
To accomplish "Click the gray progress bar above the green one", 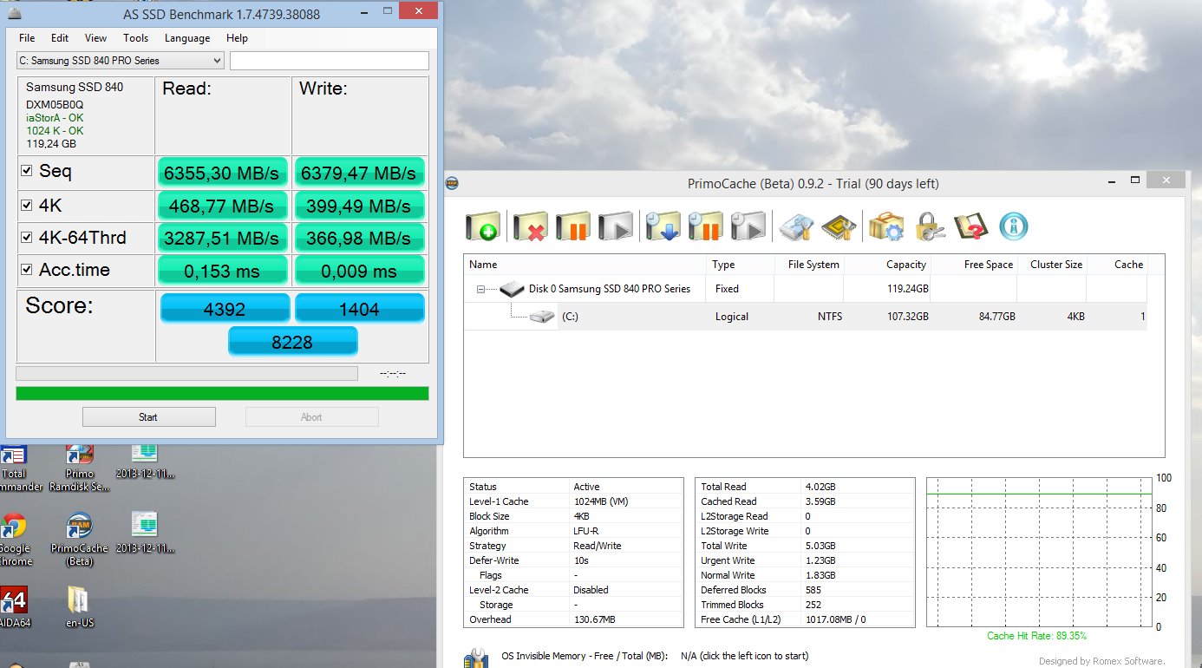I will 186,373.
